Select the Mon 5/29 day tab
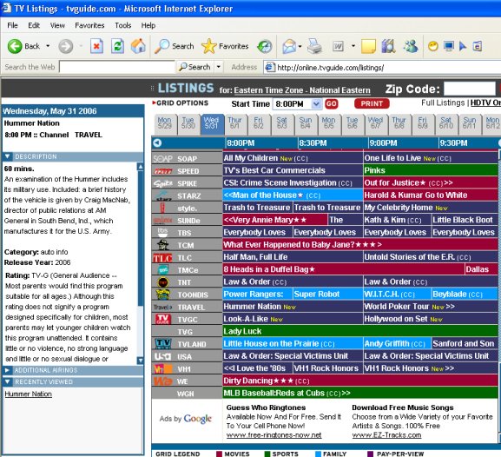The height and width of the screenshot is (457, 501). pyautogui.click(x=164, y=123)
